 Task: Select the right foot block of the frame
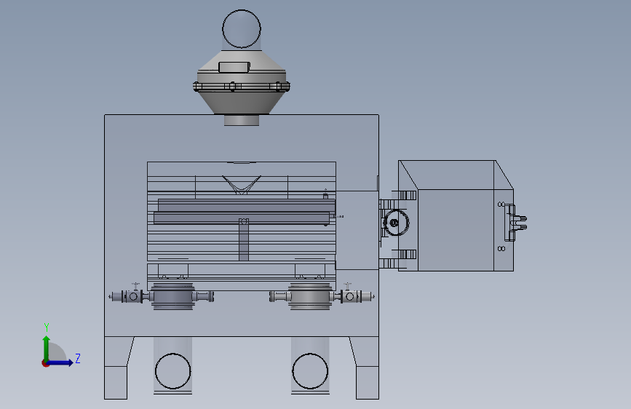click(367, 382)
